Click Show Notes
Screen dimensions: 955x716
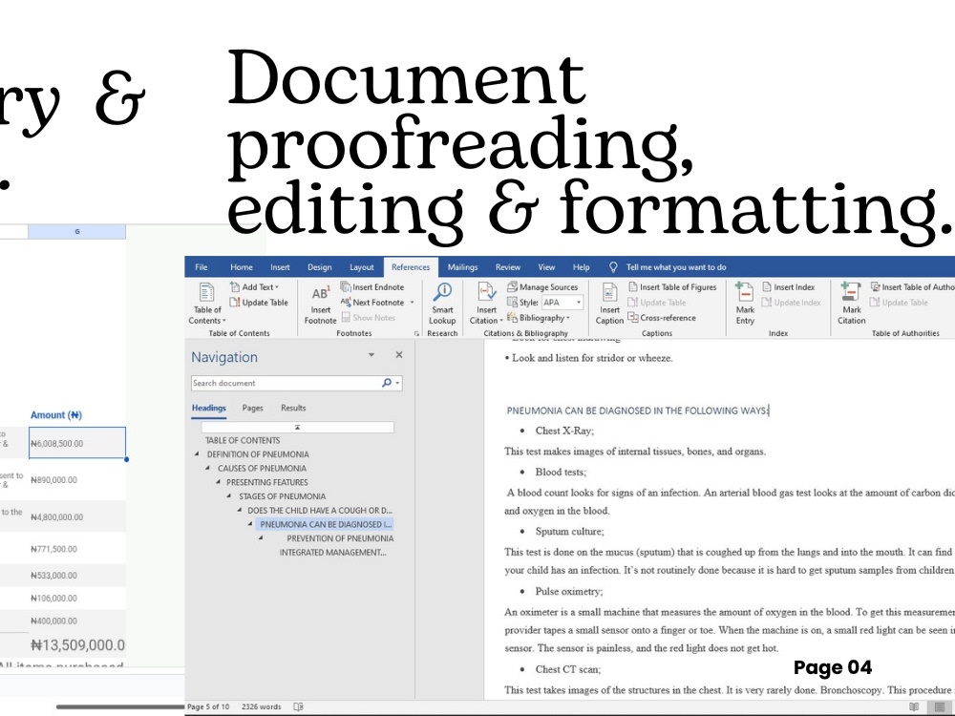(368, 317)
